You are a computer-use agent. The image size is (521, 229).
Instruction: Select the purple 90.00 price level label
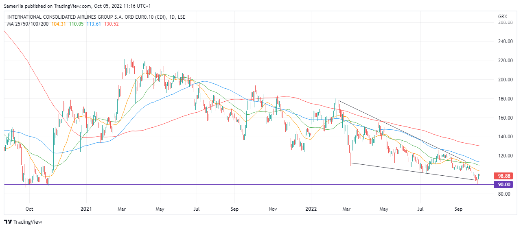(x=504, y=185)
